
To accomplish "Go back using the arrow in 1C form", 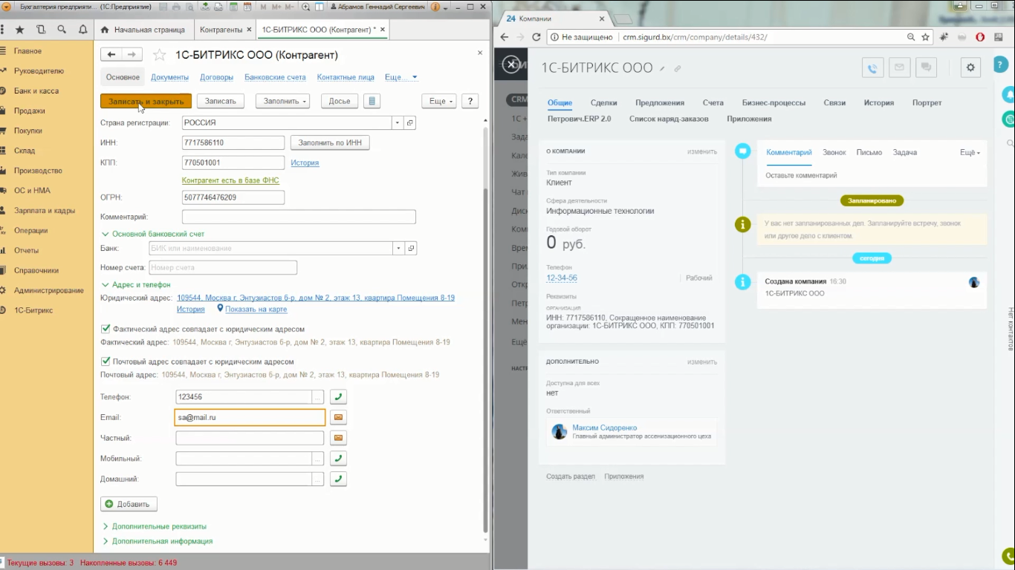I will [x=111, y=54].
